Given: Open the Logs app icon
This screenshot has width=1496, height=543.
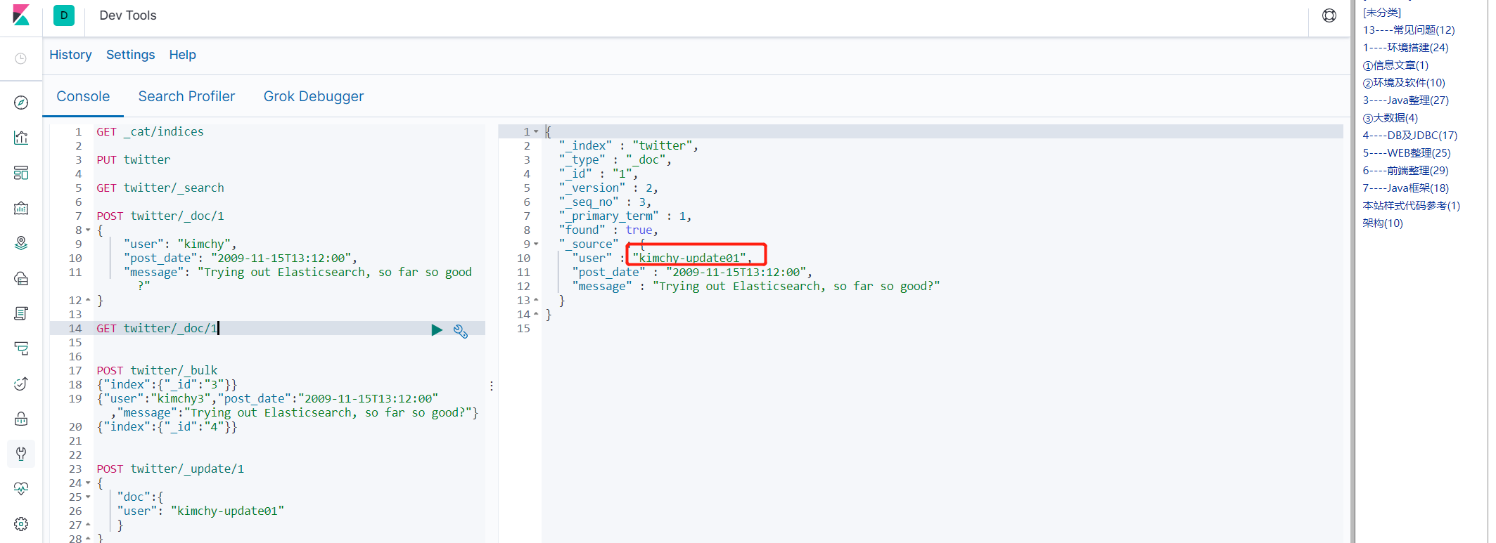Looking at the screenshot, I should 21,313.
